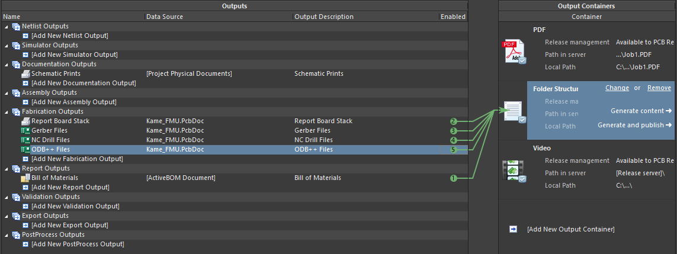Click the Add New Netlist Output arrow icon
Screen dimensions: 677x254
pyautogui.click(x=25, y=36)
